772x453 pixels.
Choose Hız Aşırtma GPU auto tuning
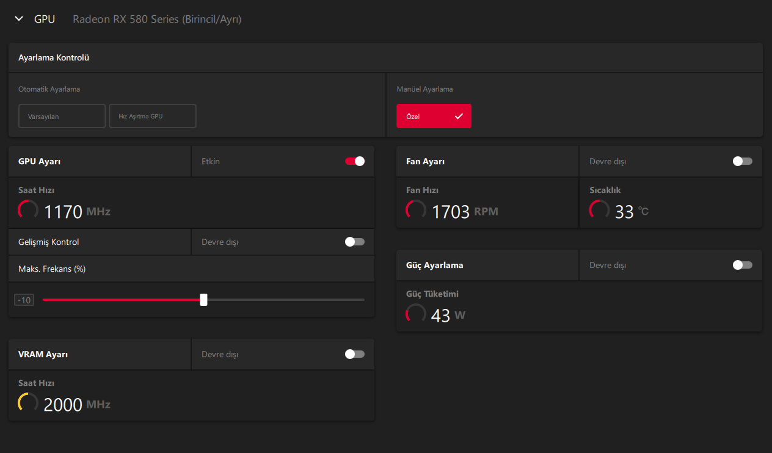[x=153, y=116]
